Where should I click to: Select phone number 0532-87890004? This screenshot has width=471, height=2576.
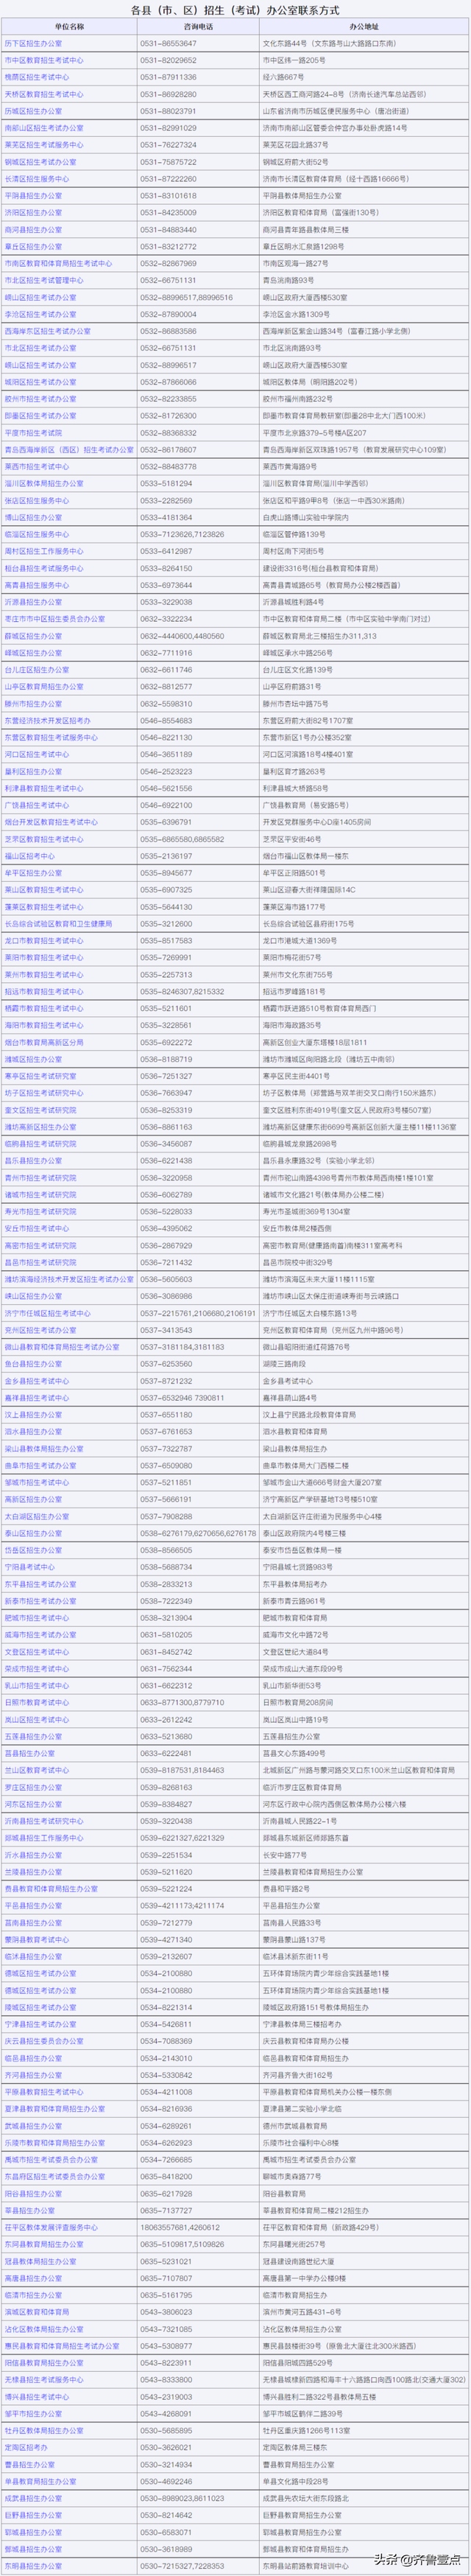click(169, 314)
